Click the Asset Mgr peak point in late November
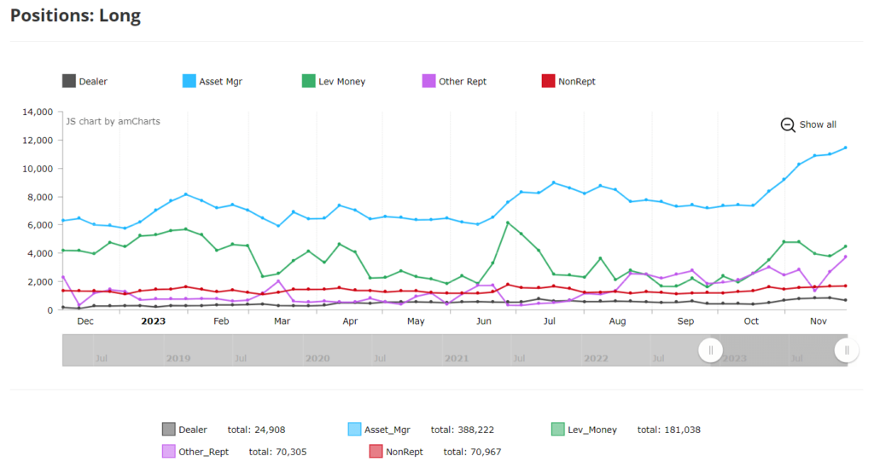The width and height of the screenshot is (874, 462). click(845, 147)
